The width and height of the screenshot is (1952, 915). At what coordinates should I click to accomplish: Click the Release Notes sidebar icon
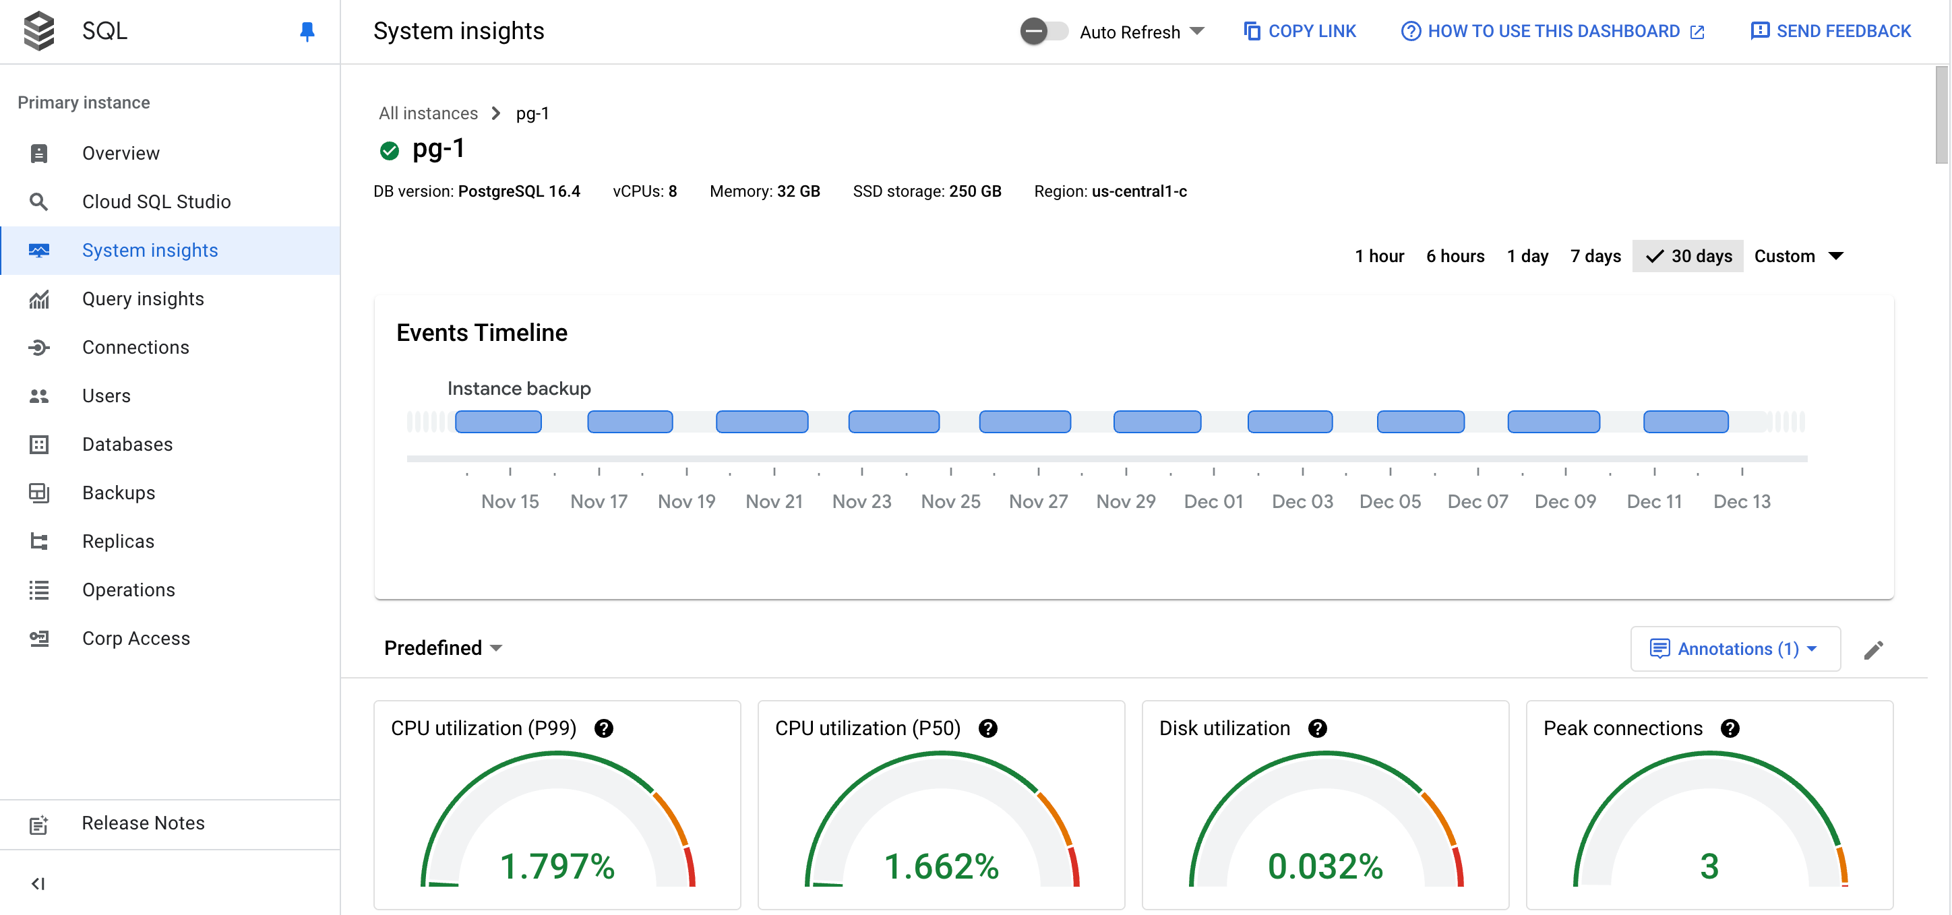(37, 823)
